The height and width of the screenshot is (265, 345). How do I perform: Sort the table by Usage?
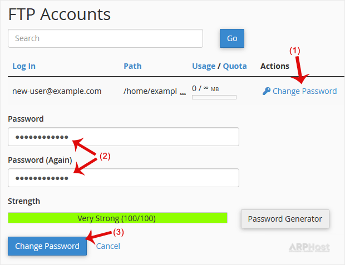tap(203, 66)
